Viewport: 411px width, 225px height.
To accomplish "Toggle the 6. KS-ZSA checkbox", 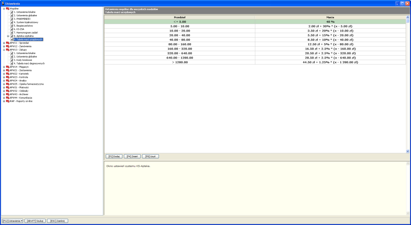I will [x=12, y=29].
